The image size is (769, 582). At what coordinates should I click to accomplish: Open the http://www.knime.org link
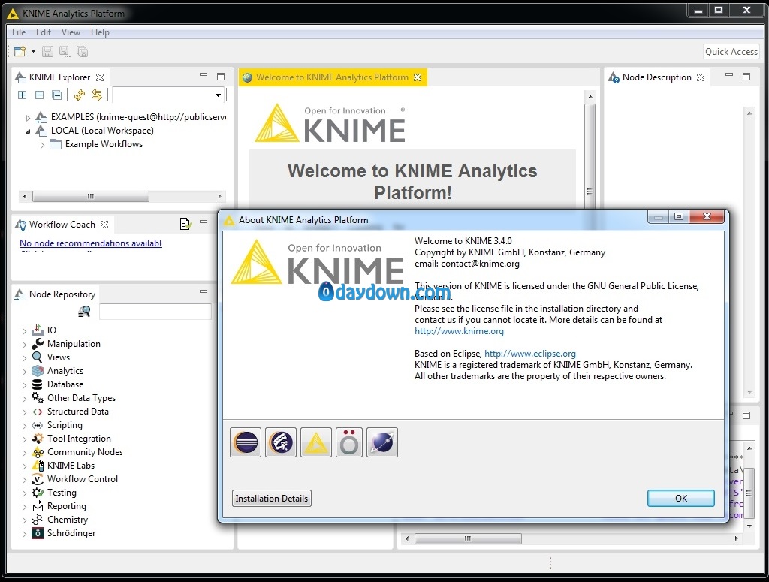[459, 331]
